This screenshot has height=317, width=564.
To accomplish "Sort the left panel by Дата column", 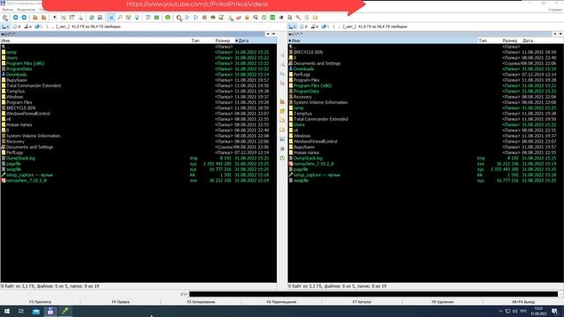I will (x=256, y=41).
